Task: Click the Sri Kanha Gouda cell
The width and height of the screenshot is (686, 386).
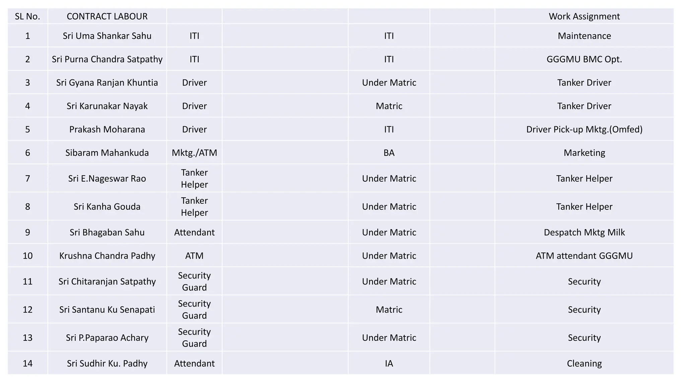Action: tap(107, 206)
